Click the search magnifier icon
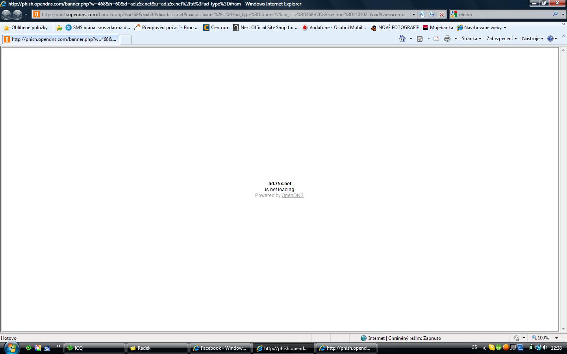Viewport: 567px width, 354px height. [555, 14]
